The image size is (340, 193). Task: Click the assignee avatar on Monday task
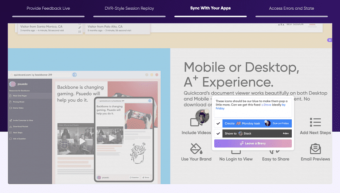click(267, 123)
